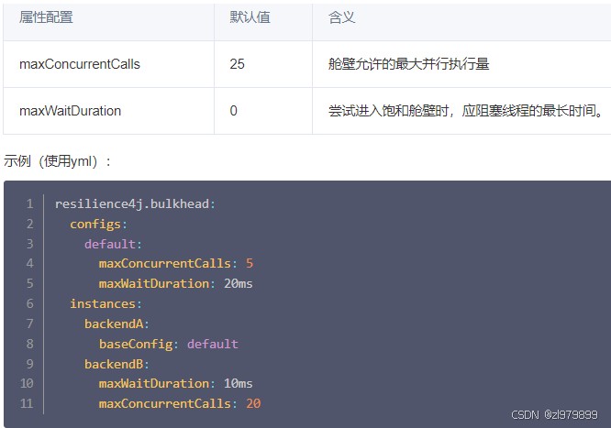The height and width of the screenshot is (428, 611).
Task: Select the maxWaitDuration table cell
Action: tap(71, 111)
